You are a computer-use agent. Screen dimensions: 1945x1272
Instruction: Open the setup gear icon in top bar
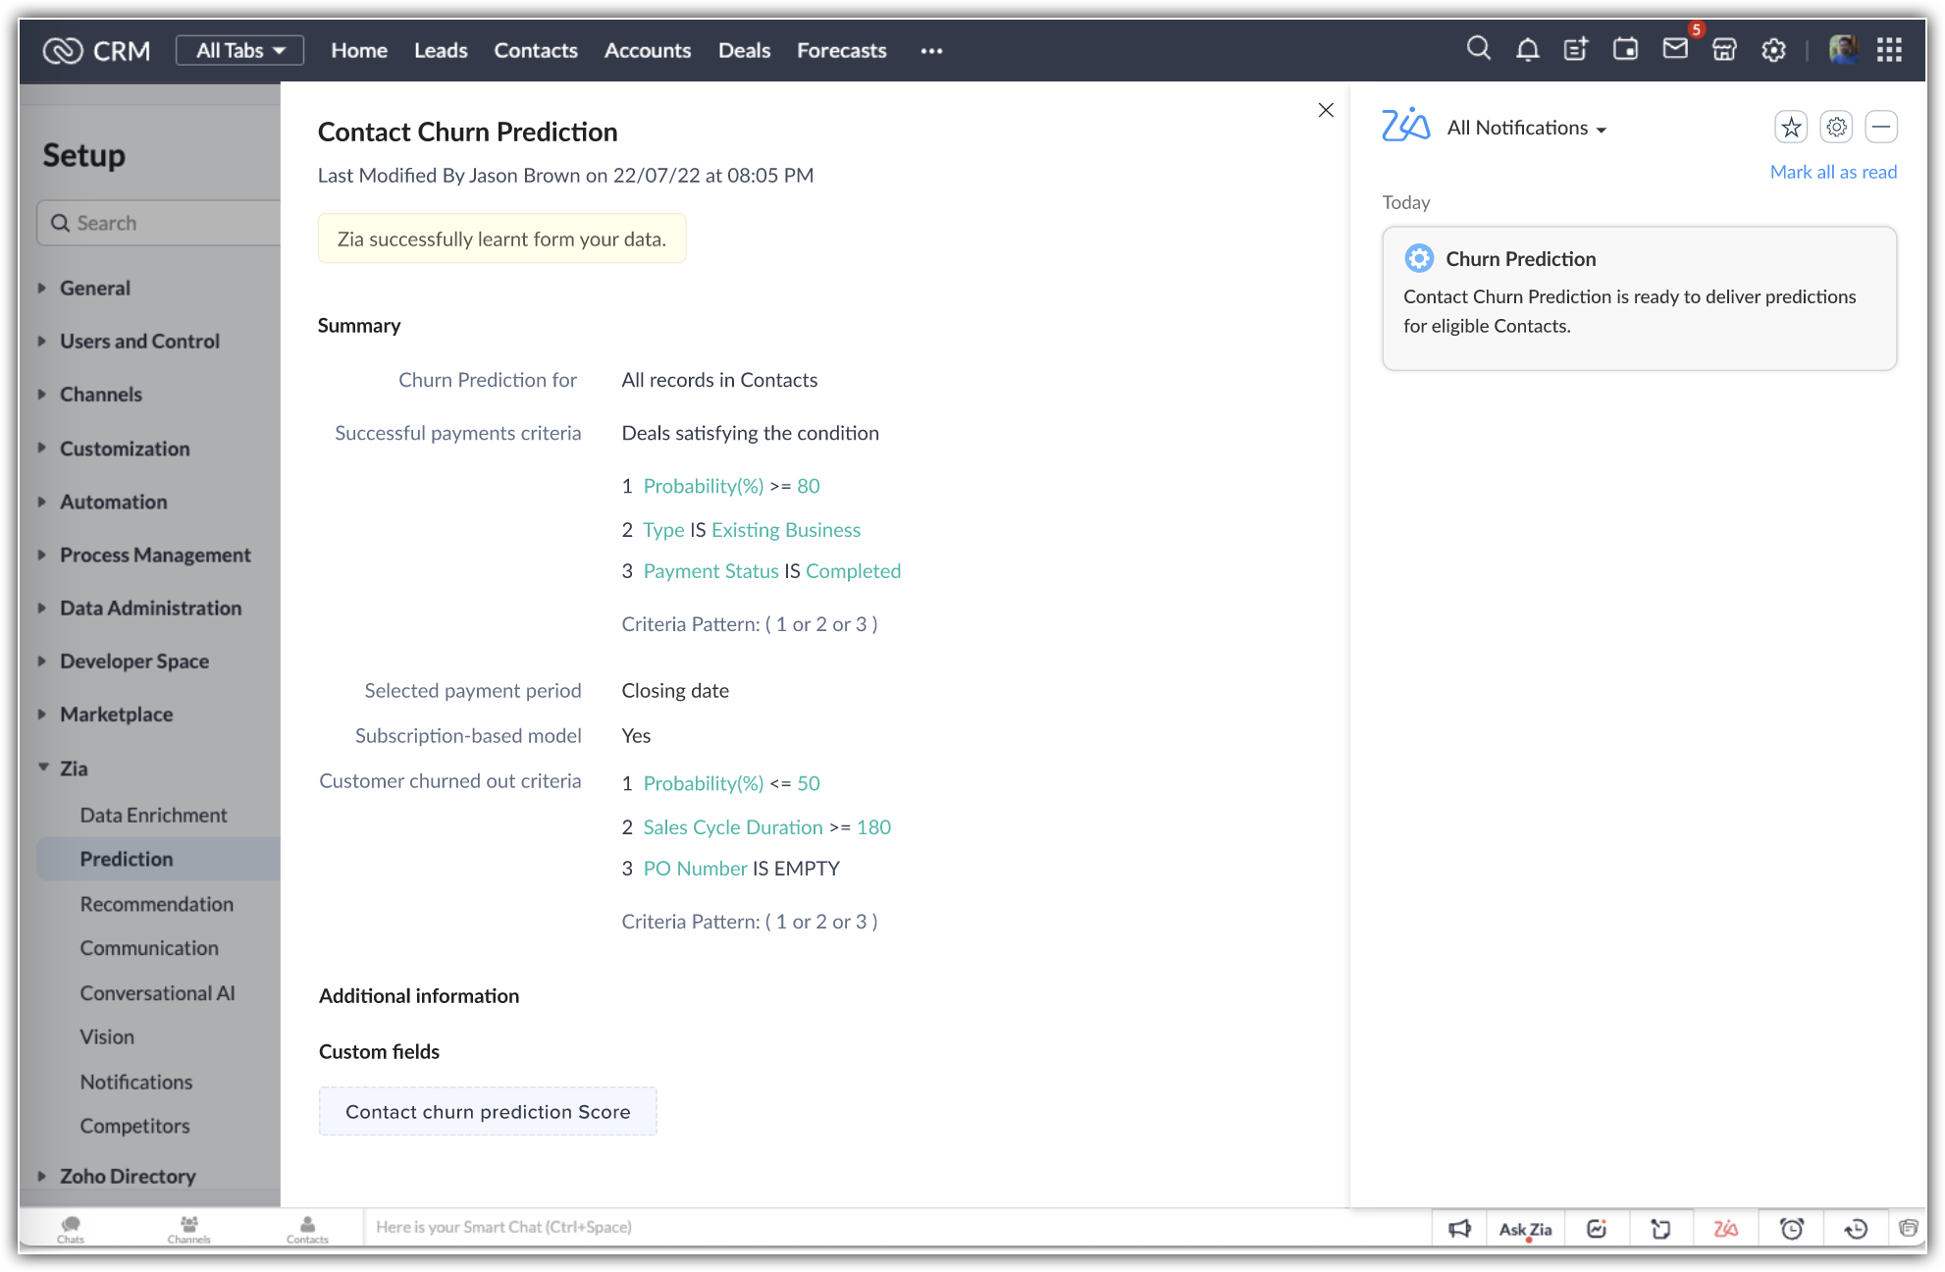pyautogui.click(x=1773, y=49)
